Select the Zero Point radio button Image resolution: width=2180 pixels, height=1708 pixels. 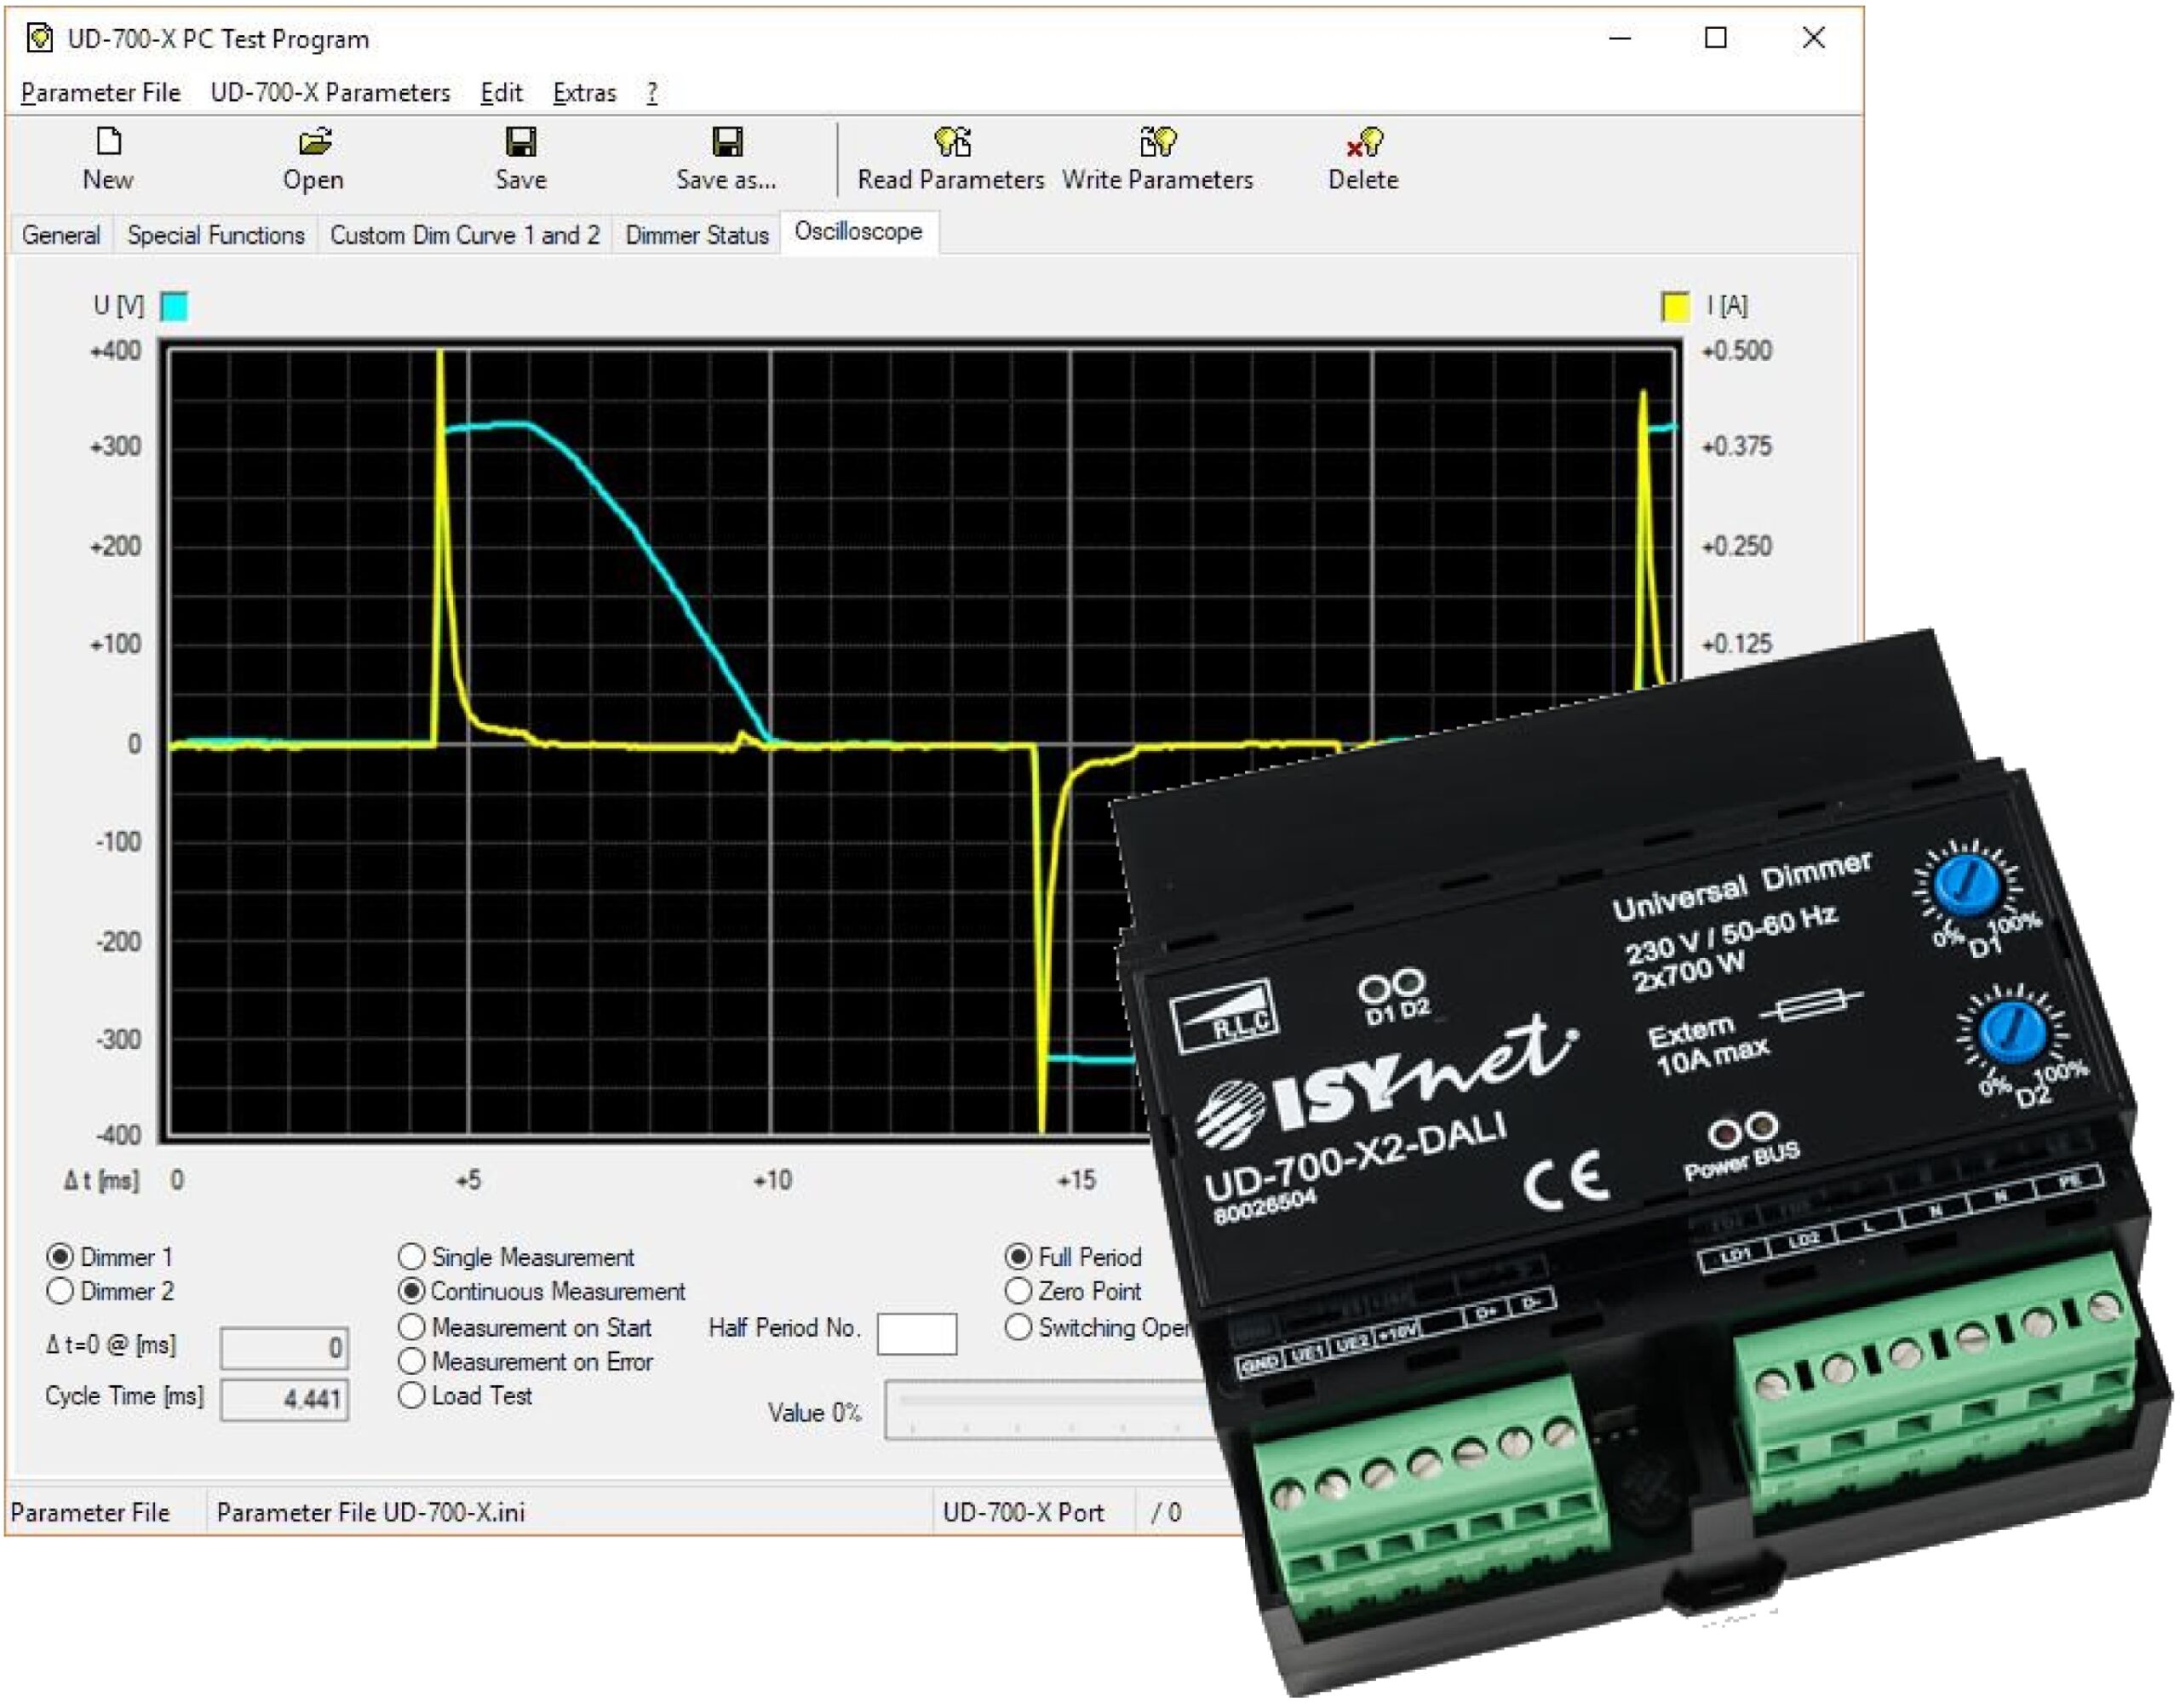[1018, 1290]
